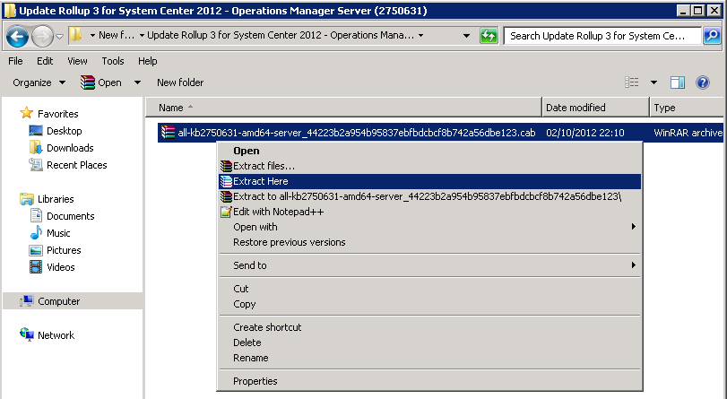This screenshot has width=727, height=399.
Task: Open recent pages dropdown beside Forward arrow
Action: [59, 36]
